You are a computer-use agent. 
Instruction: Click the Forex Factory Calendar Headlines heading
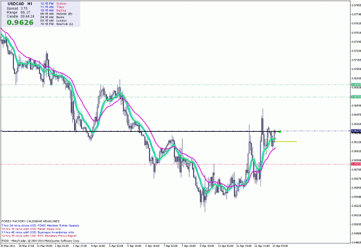point(31,221)
